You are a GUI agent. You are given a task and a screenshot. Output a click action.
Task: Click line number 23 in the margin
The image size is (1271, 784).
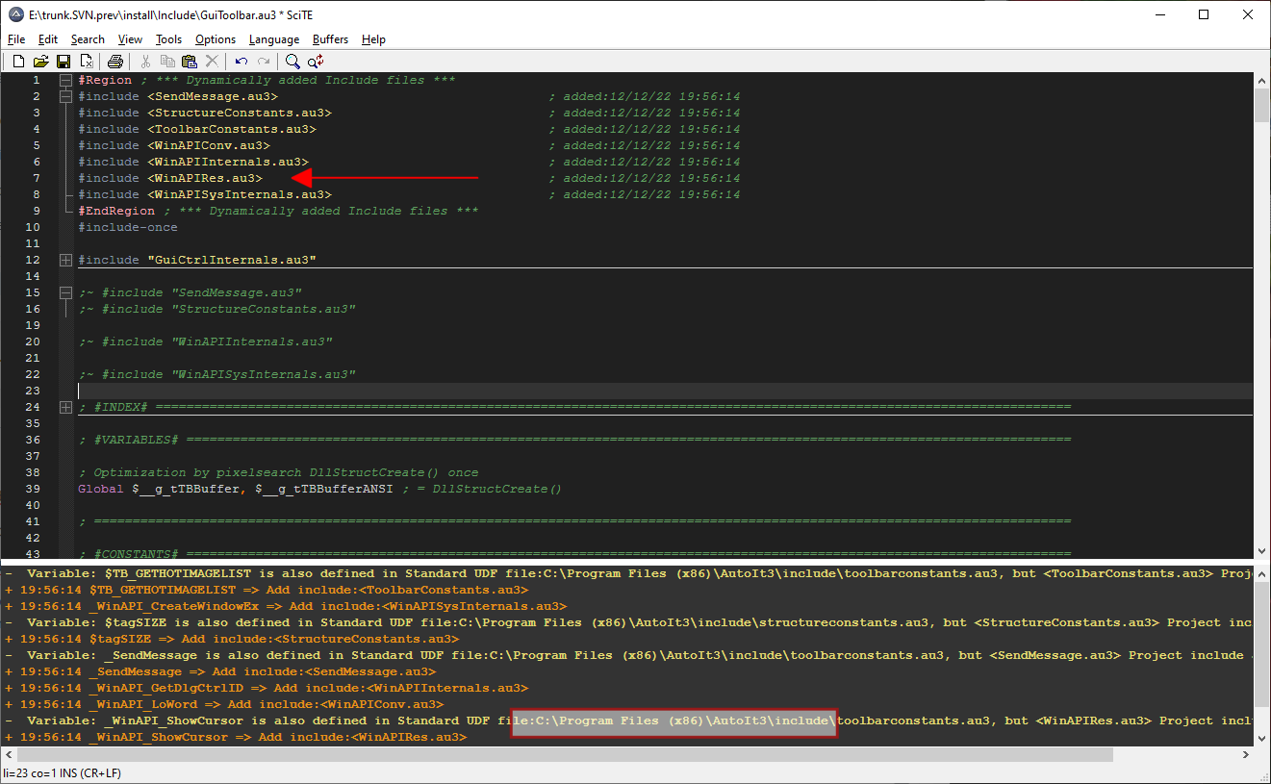[x=34, y=392]
